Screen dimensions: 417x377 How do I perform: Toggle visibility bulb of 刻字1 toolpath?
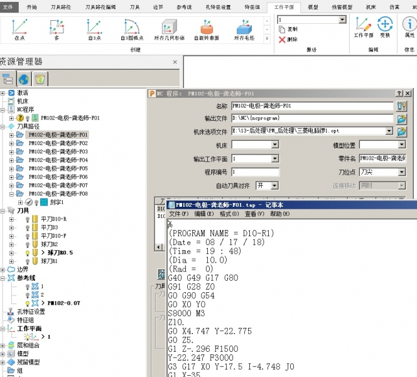(x=36, y=203)
